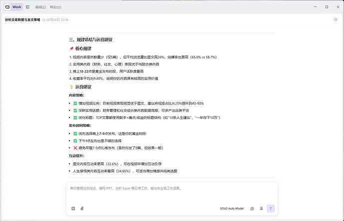Viewport: 344px width, 221px height.
Task: Click the line about 晚上18-22点是黄金发布时段
Action: [107, 71]
